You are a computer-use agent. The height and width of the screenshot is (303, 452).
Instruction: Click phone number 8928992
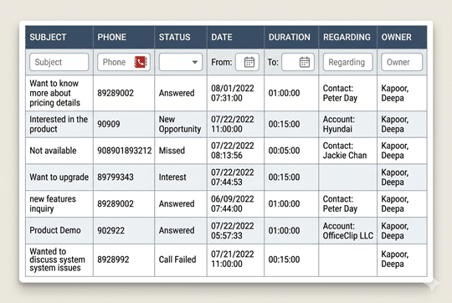[x=113, y=259]
